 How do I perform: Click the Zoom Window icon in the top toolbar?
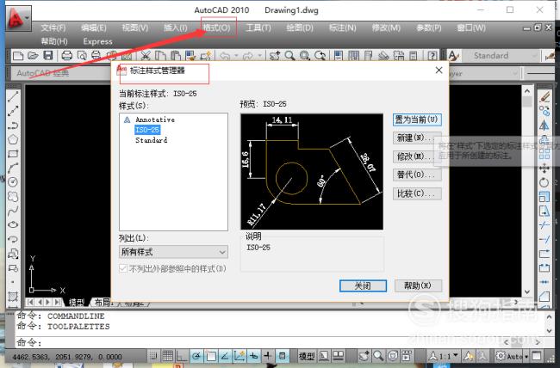tap(305, 56)
